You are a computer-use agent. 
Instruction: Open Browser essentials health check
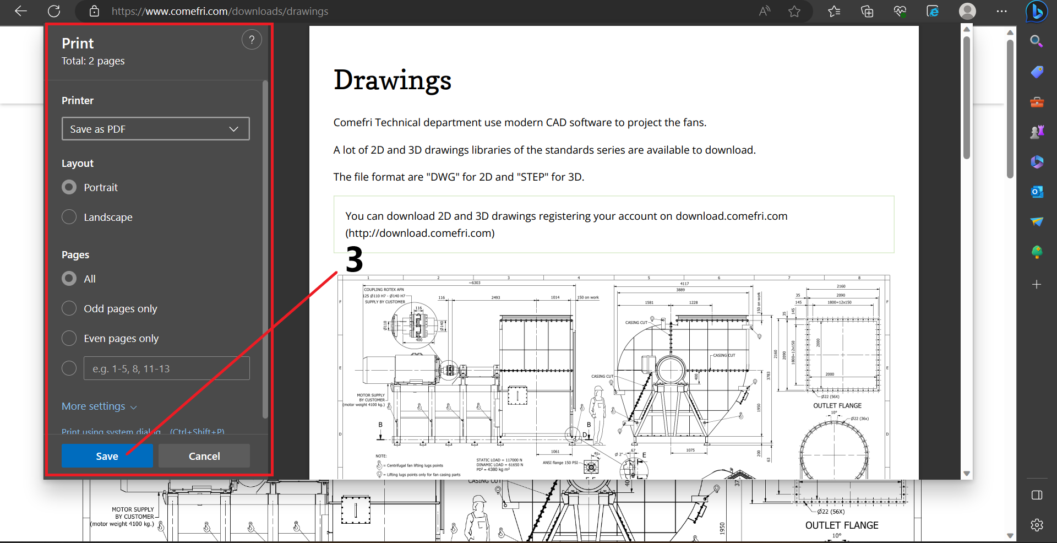click(901, 11)
